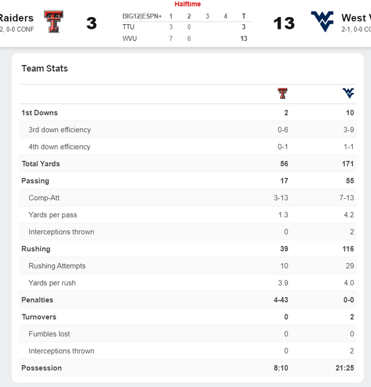
Task: Click the 3rd down efficiency label
Action: 59,130
